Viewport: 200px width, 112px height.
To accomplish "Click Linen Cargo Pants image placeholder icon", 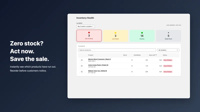I will pyautogui.click(x=82, y=66).
